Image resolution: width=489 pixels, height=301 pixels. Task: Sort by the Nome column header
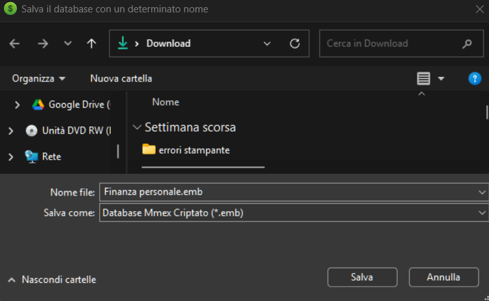coord(166,102)
